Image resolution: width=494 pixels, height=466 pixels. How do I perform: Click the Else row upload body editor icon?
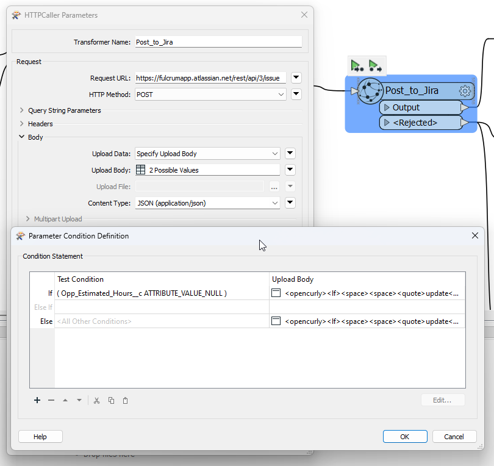click(276, 321)
